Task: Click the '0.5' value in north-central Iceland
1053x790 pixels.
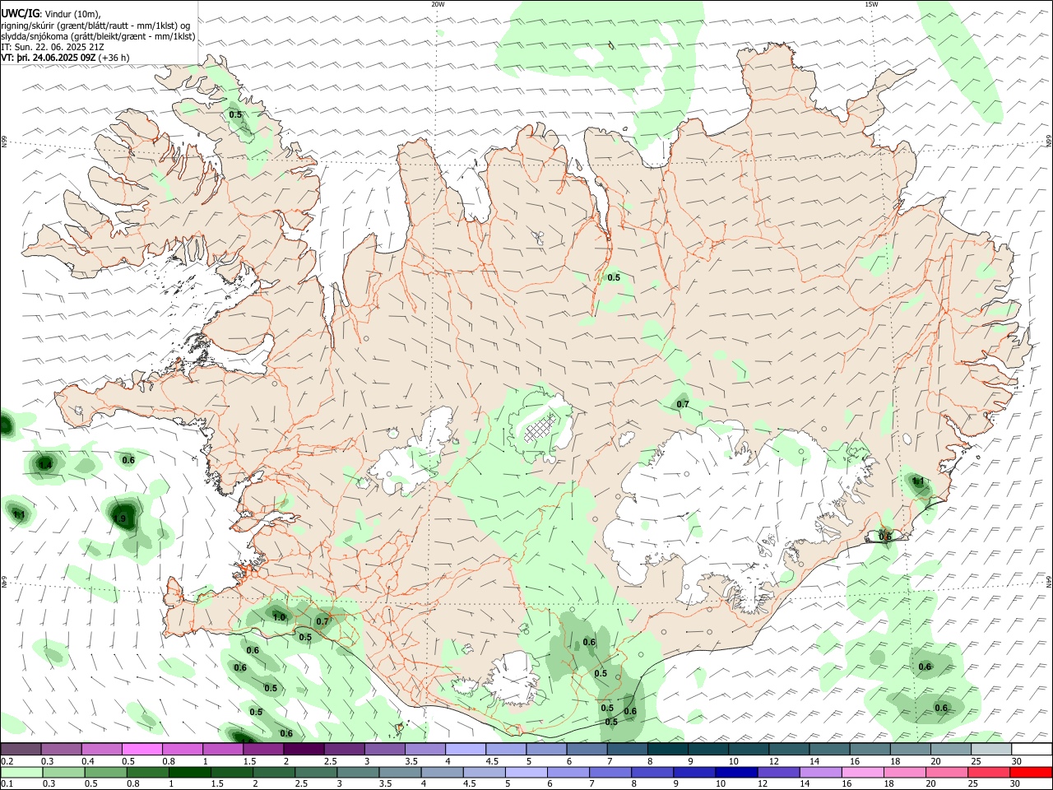Action: point(614,278)
